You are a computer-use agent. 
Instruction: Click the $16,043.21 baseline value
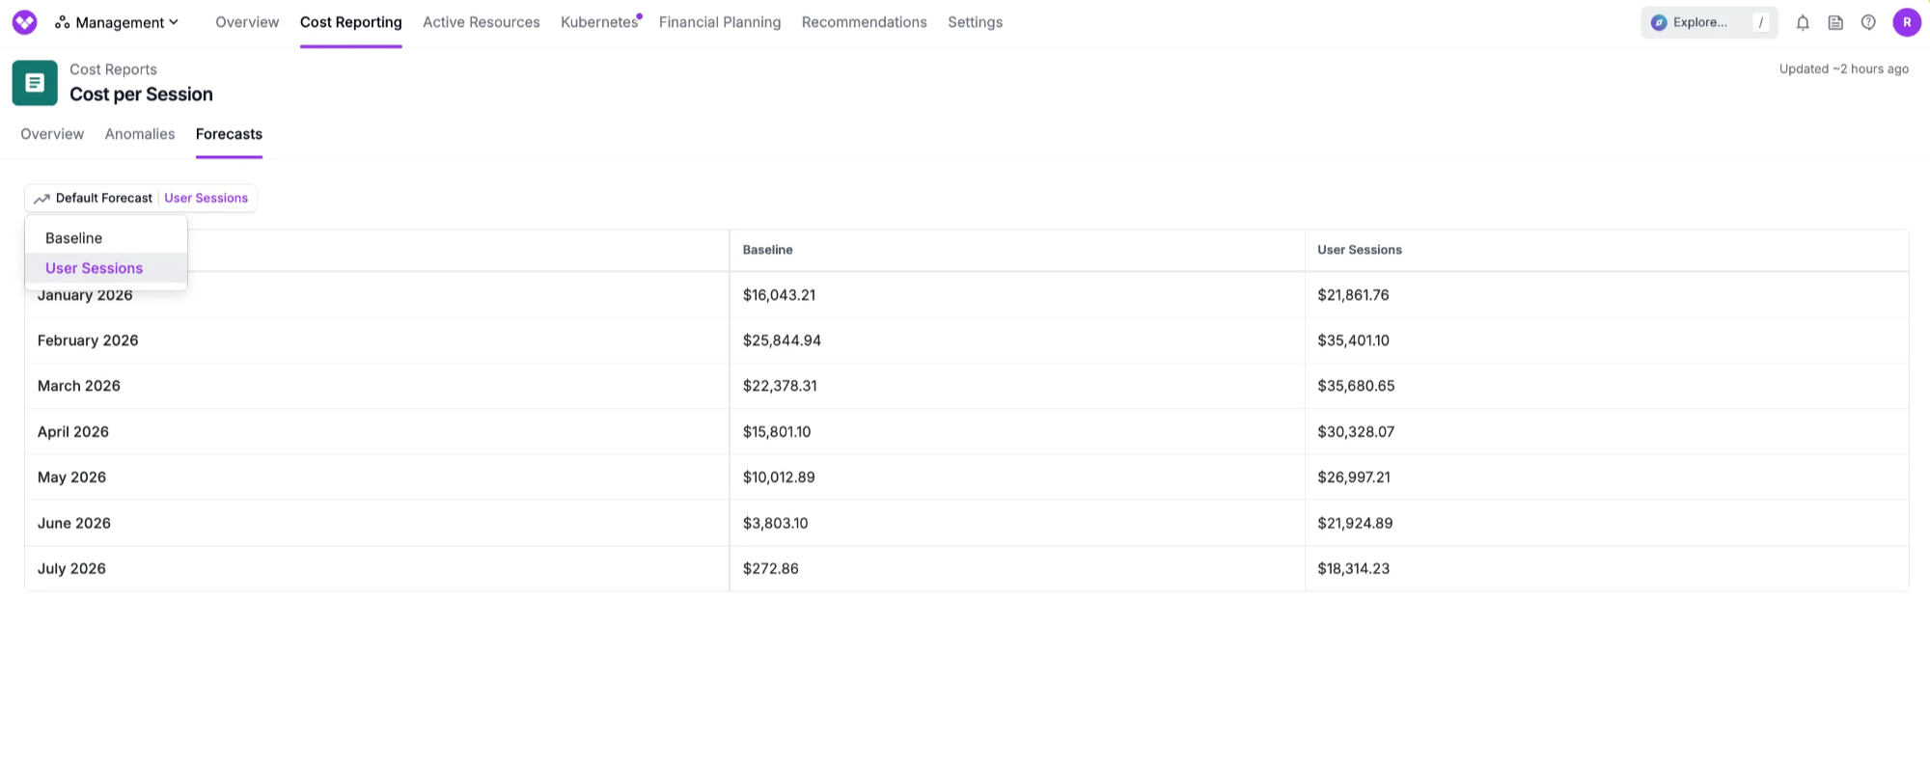[779, 295]
